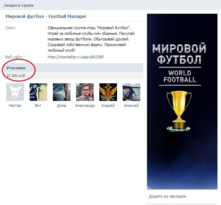Image resolution: width=221 pixels, height=205 pixels.
Task: Open Андрей's eagle emblem avatar
Action: coord(108,92)
